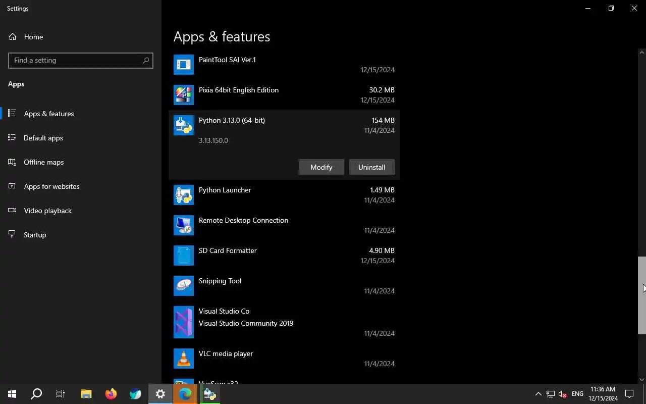This screenshot has width=646, height=404.
Task: Select the Pixia 64bit English Edition icon
Action: click(184, 95)
